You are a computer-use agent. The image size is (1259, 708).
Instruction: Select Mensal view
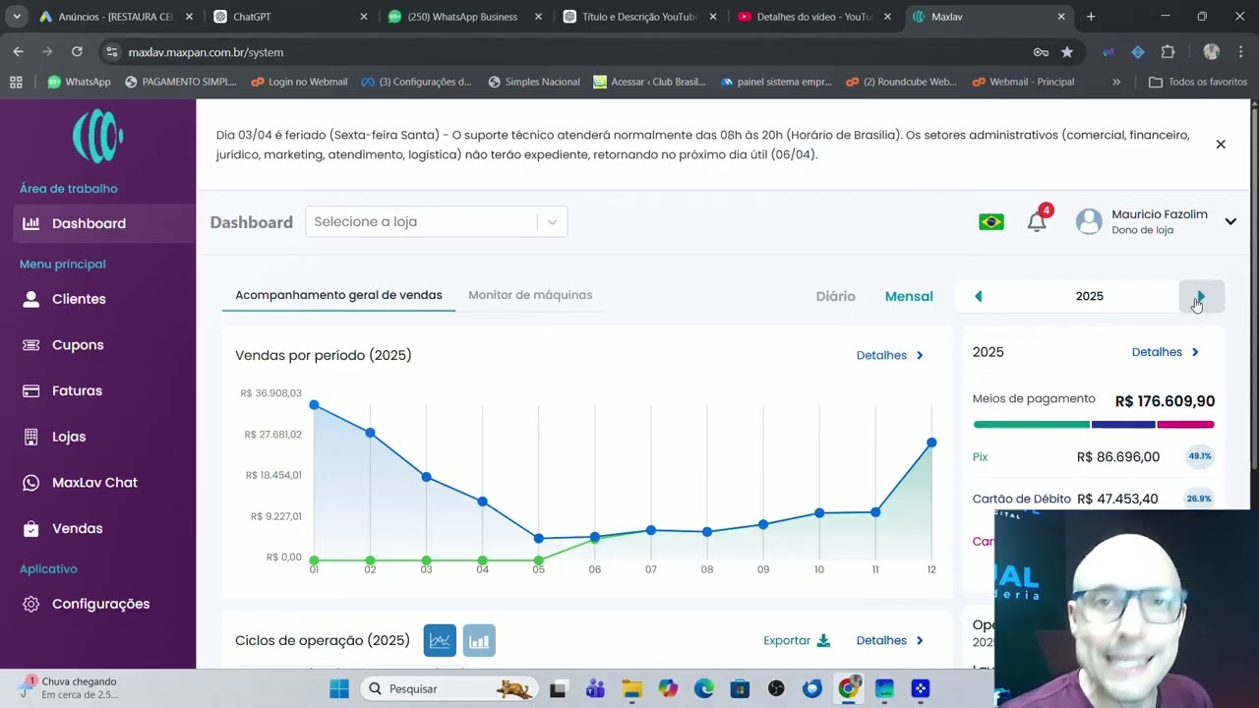[x=909, y=296]
